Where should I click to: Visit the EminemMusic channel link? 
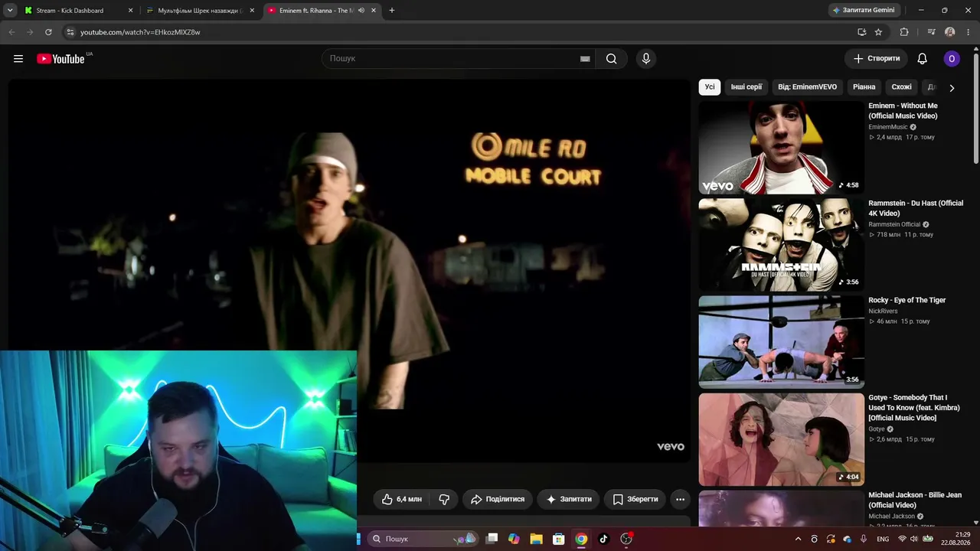888,127
